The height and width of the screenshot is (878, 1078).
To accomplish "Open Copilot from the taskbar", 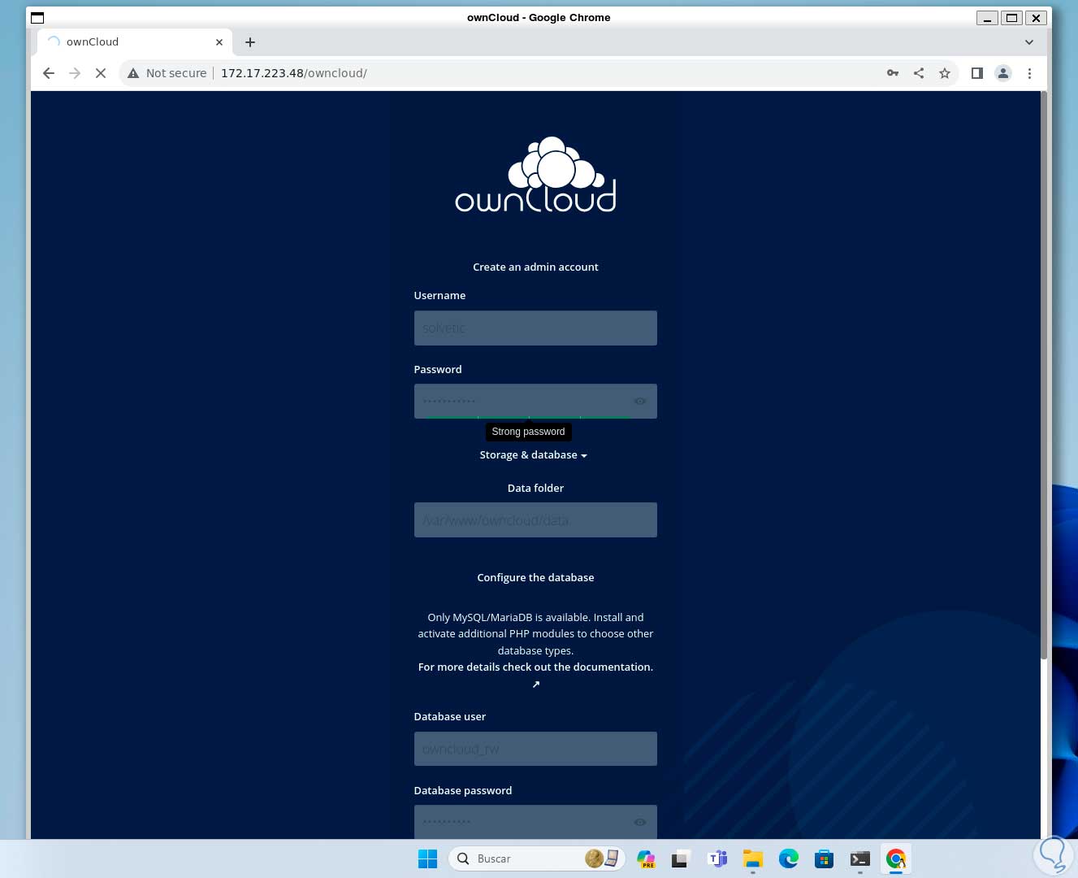I will tap(646, 858).
